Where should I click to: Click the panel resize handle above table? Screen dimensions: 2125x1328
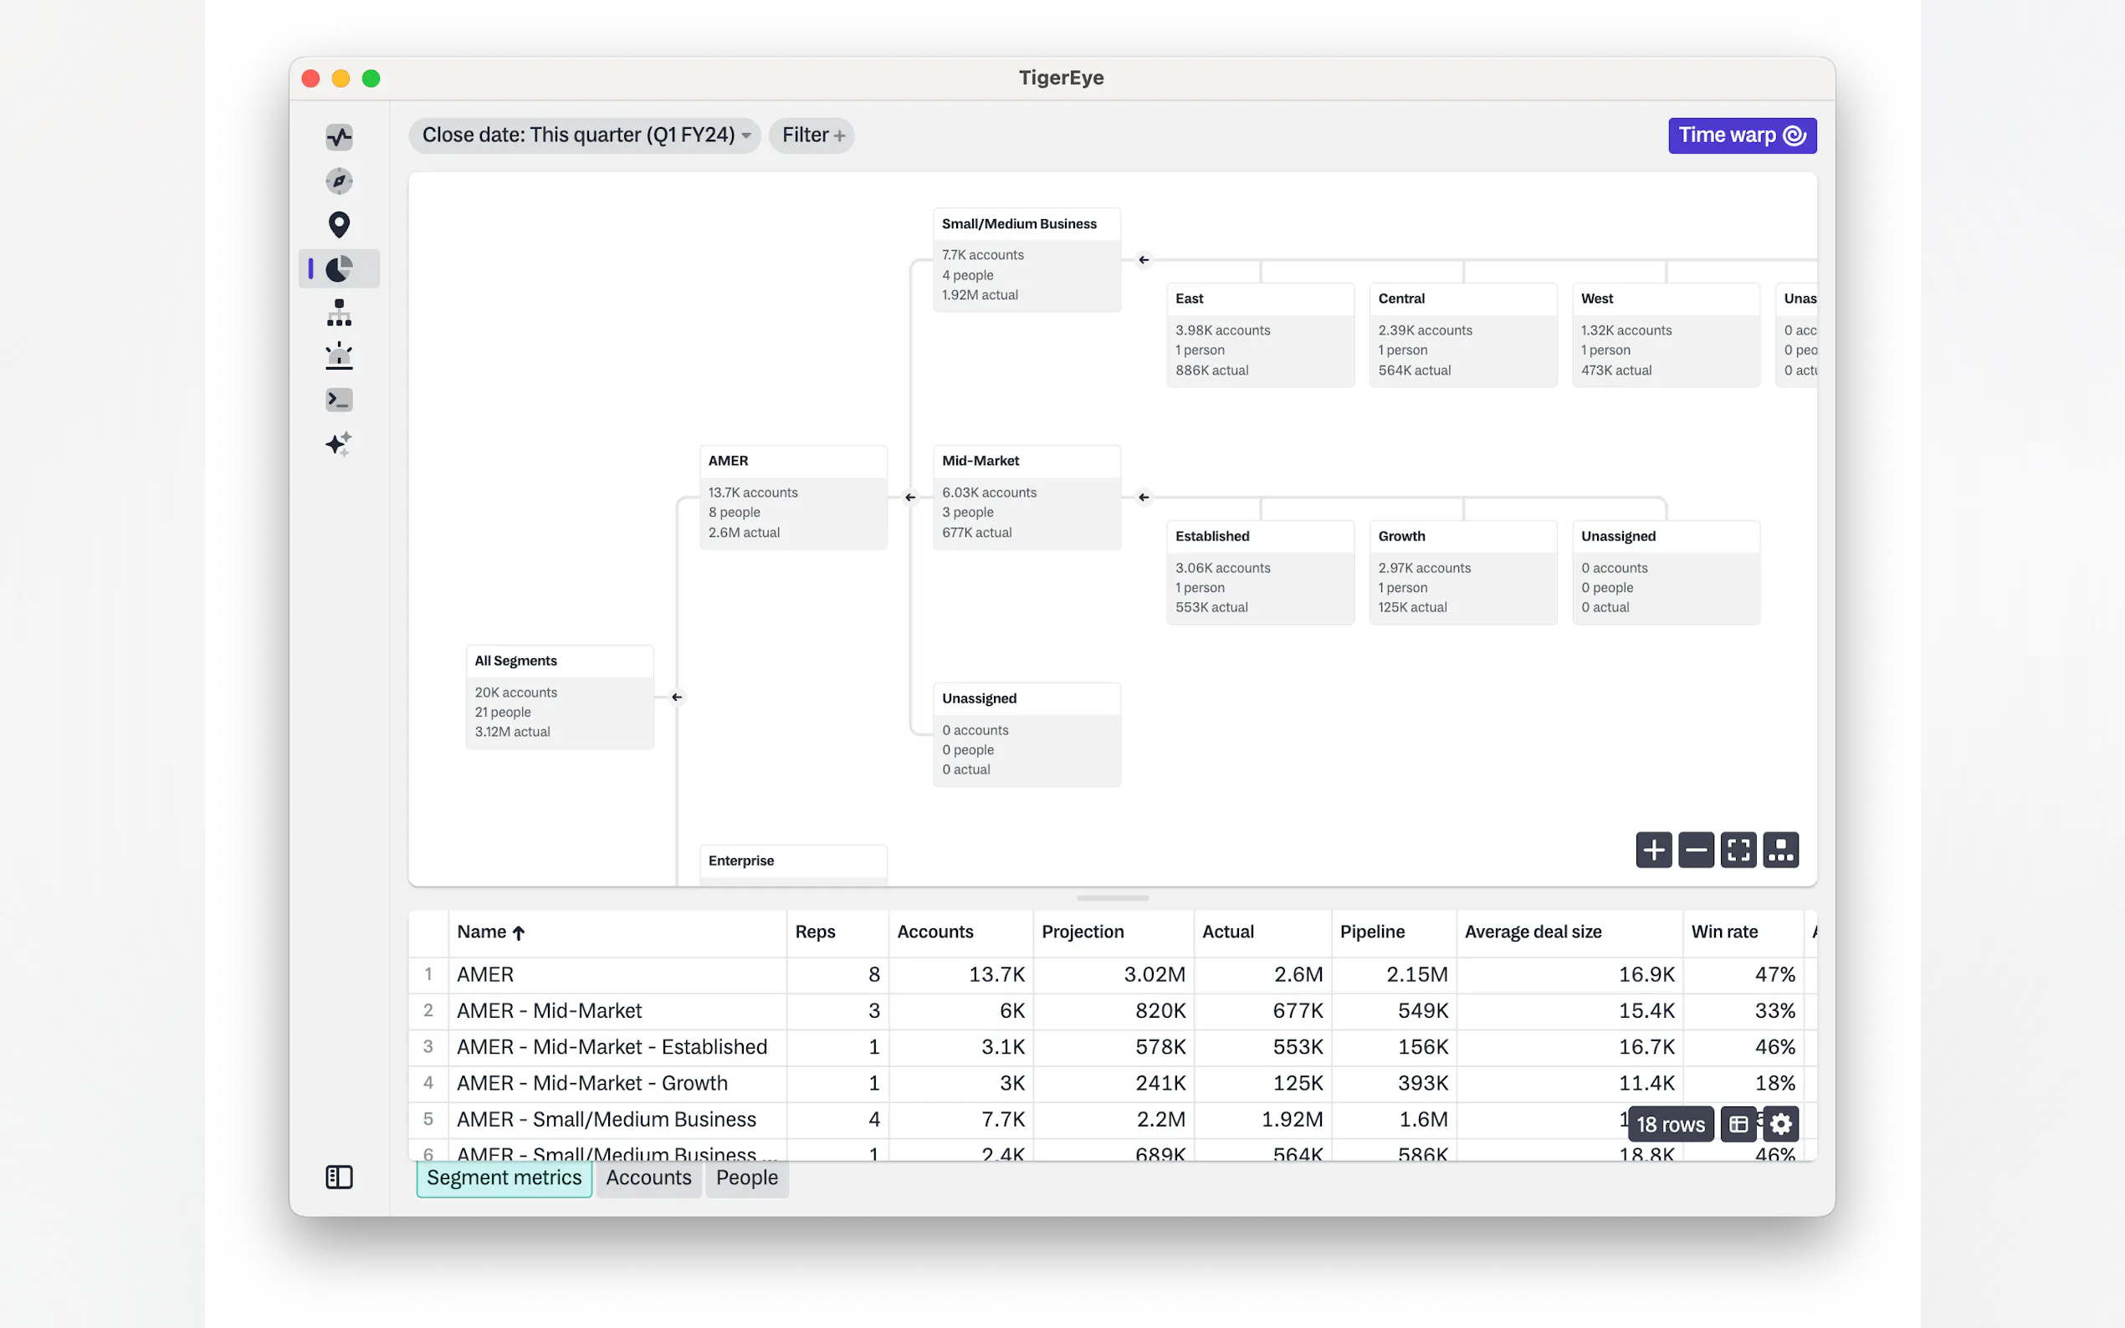coord(1112,897)
